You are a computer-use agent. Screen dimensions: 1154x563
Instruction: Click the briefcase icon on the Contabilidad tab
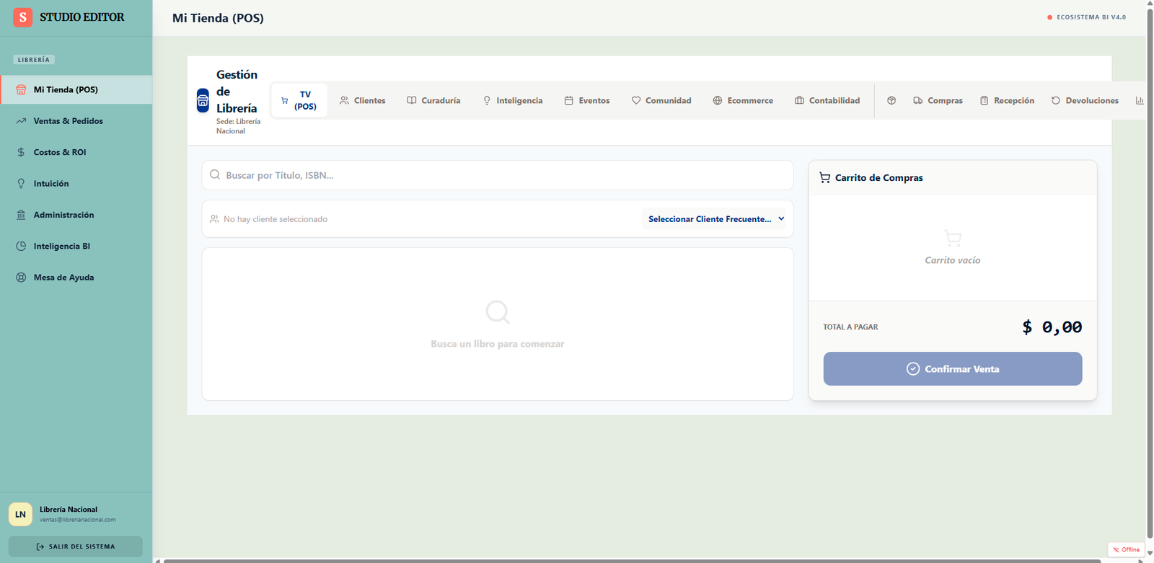(x=799, y=100)
